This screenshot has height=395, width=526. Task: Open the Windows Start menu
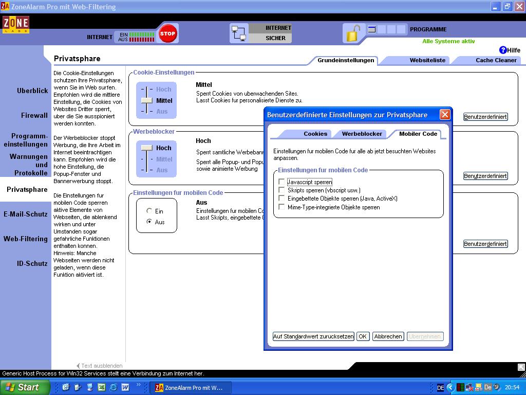(25, 387)
